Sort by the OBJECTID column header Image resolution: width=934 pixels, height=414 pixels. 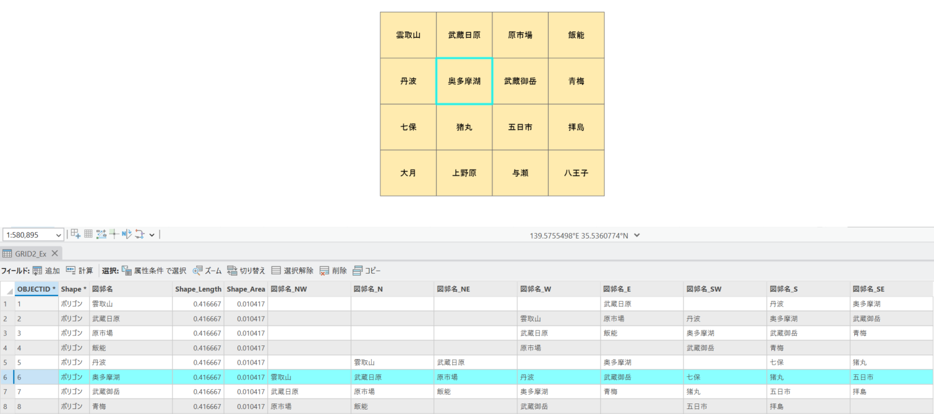[x=36, y=289]
